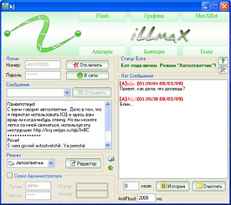Select the MaxXBot tab

(x=206, y=16)
